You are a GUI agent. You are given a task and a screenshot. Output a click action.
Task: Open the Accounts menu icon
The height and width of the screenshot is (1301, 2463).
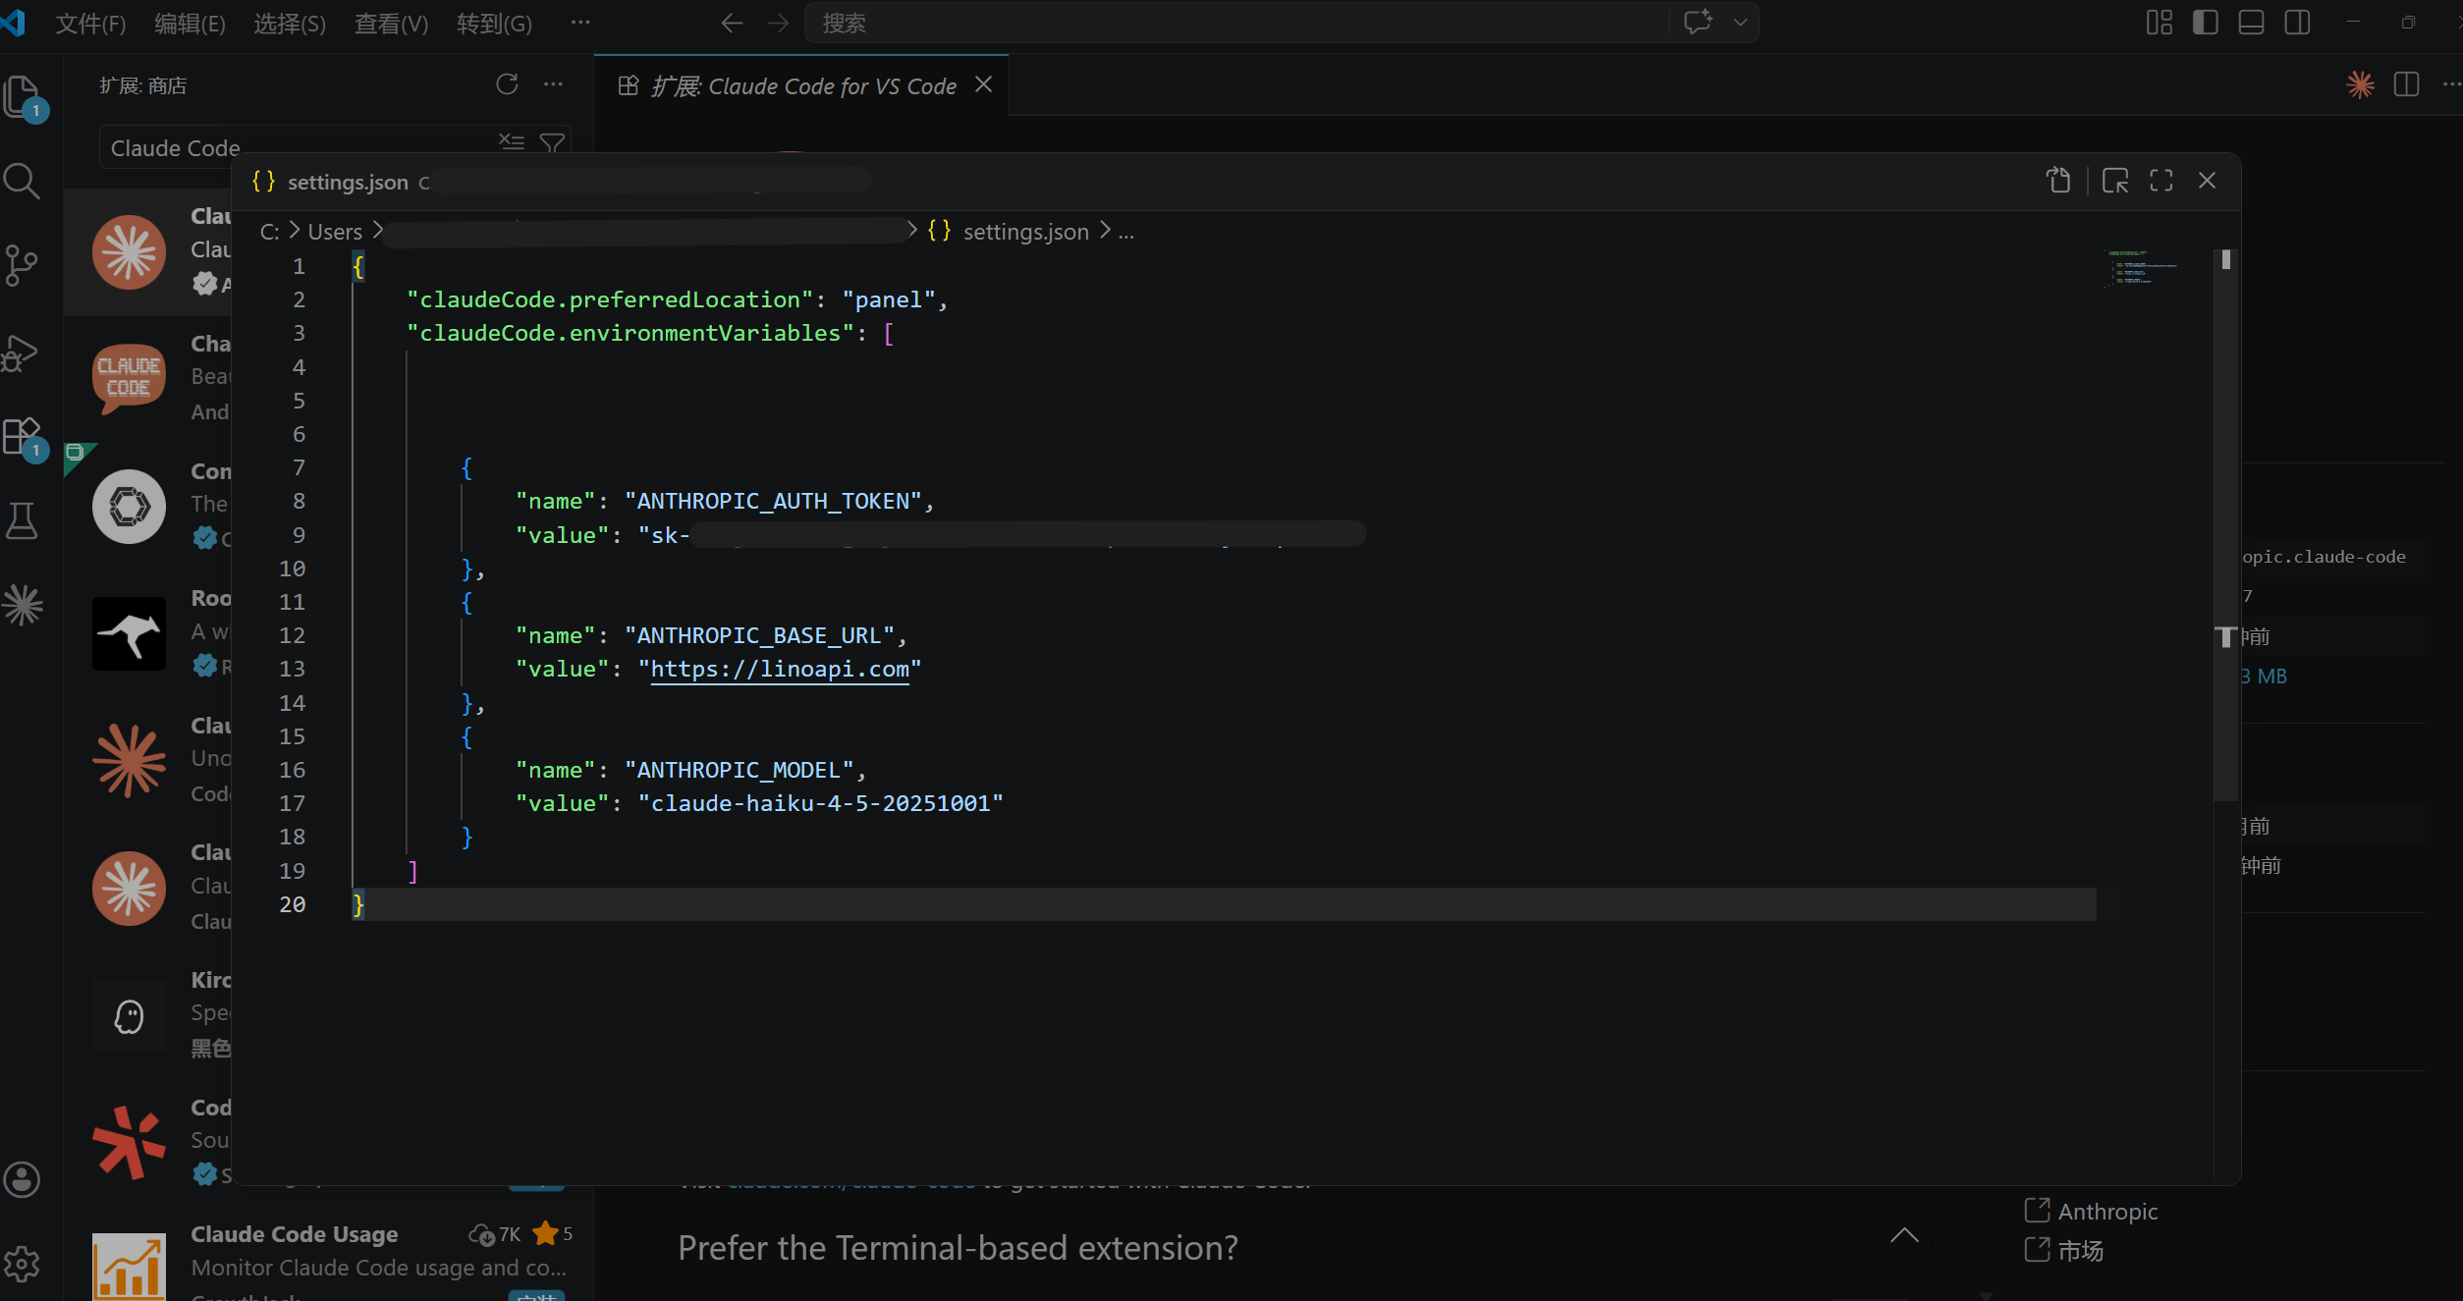(22, 1179)
